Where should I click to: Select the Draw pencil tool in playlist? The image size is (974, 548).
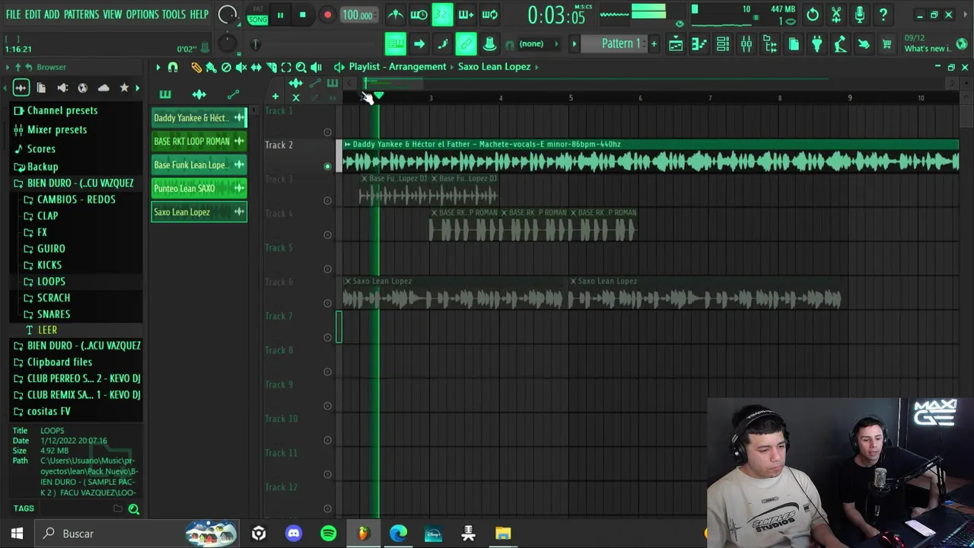click(196, 67)
